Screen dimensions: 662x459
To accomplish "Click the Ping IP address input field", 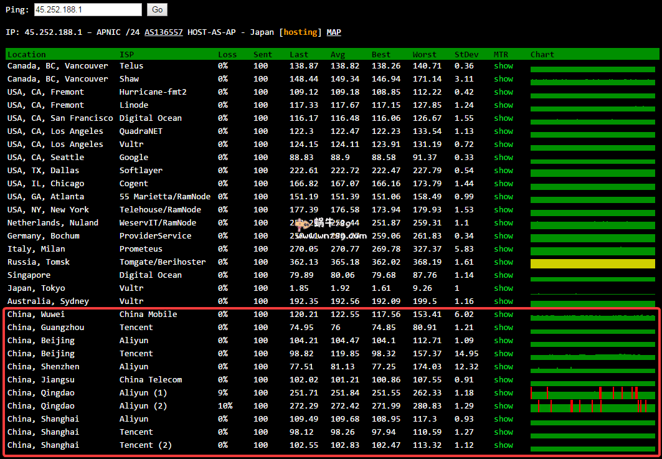I will point(87,10).
